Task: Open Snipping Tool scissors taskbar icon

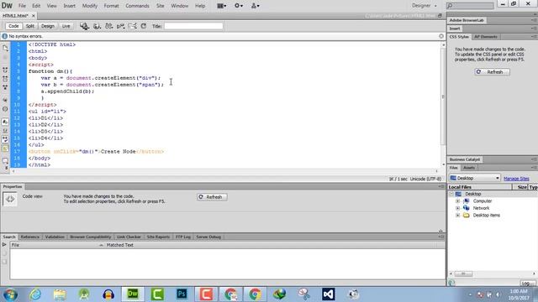Action: 304,294
